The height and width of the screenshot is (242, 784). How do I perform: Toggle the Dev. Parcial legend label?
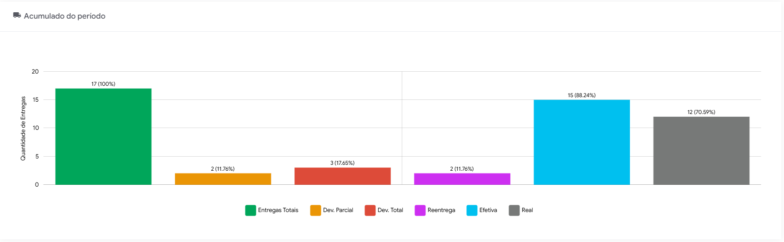pos(338,210)
